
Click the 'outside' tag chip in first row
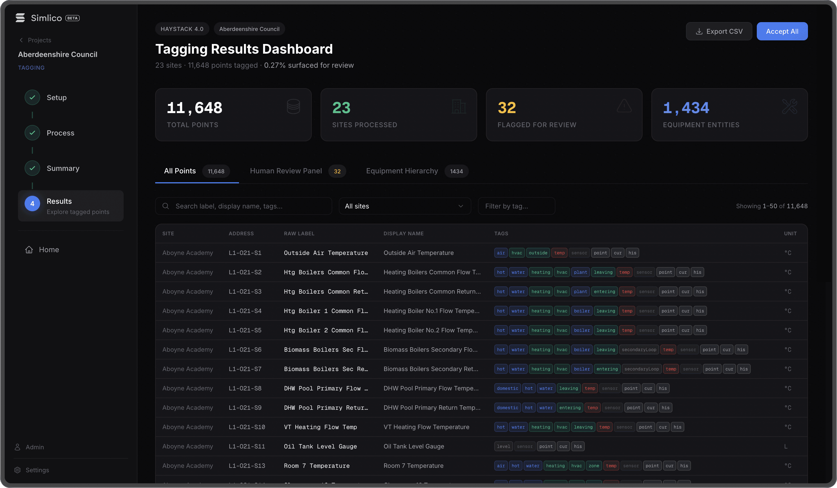(538, 253)
